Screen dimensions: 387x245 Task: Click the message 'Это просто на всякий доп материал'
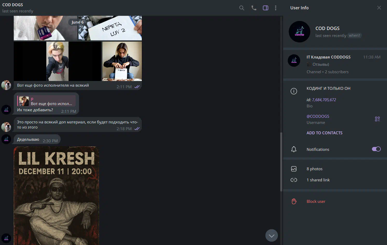tap(78, 124)
